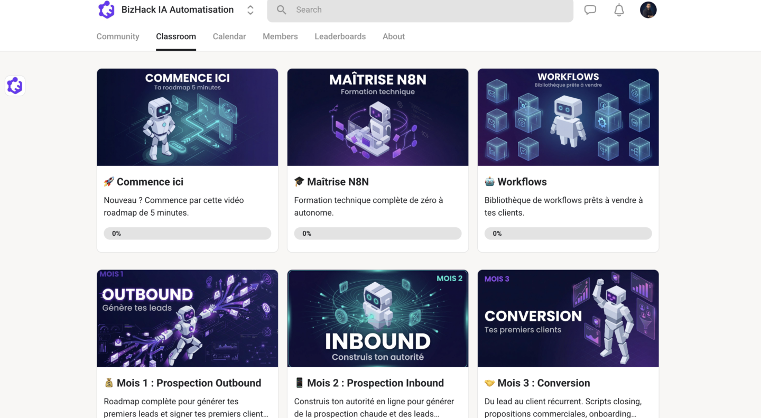The height and width of the screenshot is (418, 761).
Task: Select the Conversion Mois 3 thumbnail
Action: [568, 319]
